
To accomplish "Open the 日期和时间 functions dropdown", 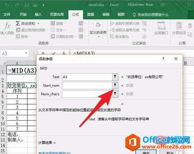I will [x=63, y=37].
